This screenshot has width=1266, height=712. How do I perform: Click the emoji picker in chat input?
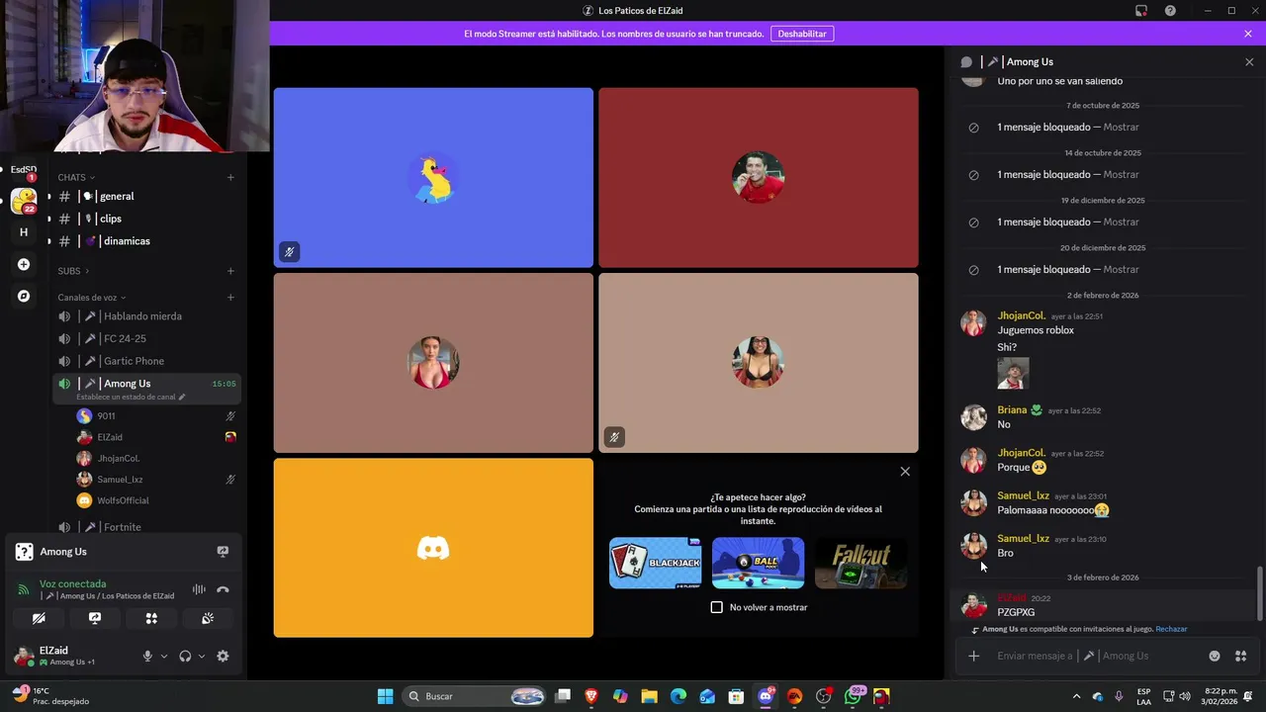(x=1215, y=656)
